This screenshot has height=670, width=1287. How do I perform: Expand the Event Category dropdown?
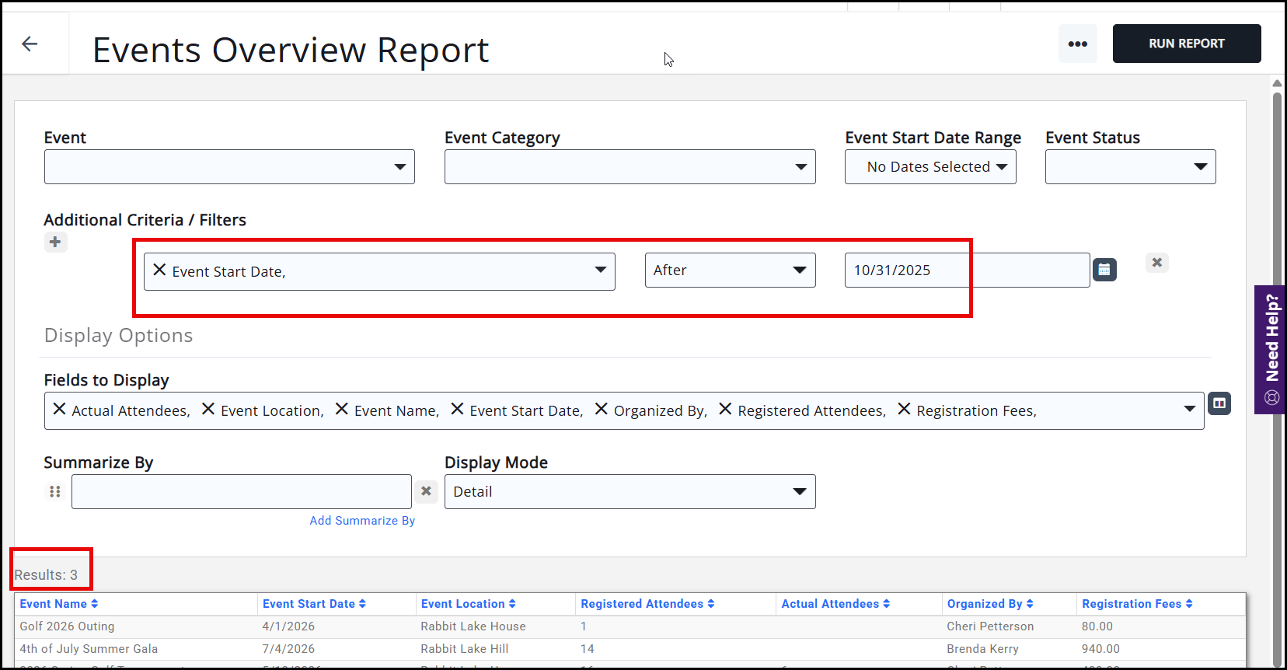630,167
